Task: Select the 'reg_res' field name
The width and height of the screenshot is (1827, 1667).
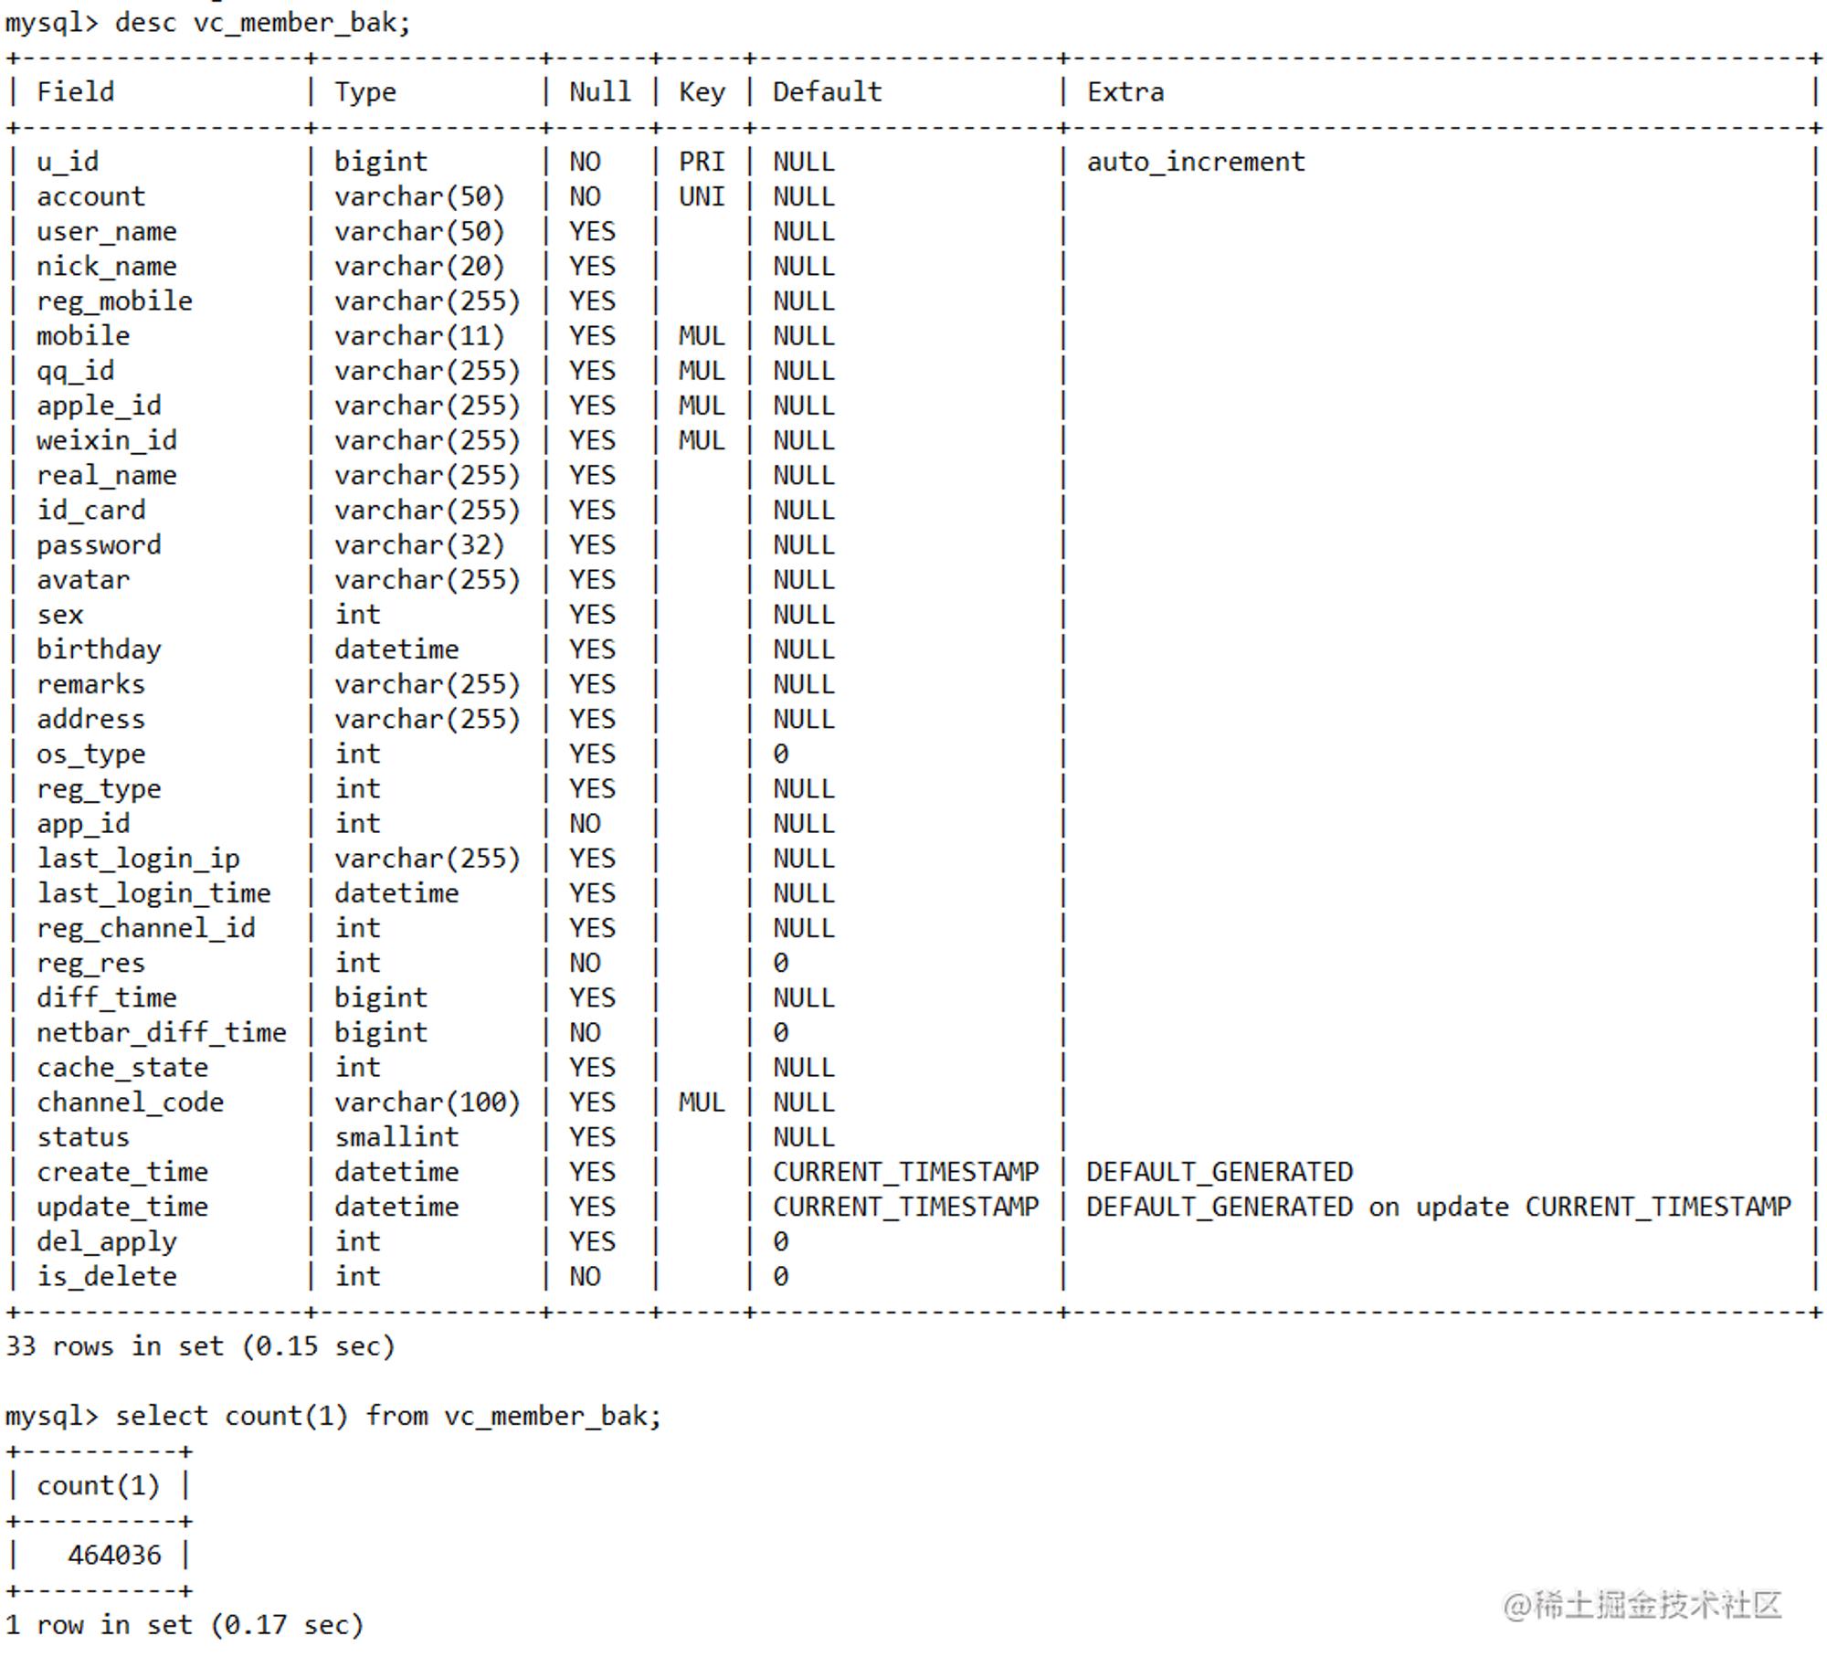Action: coord(91,963)
